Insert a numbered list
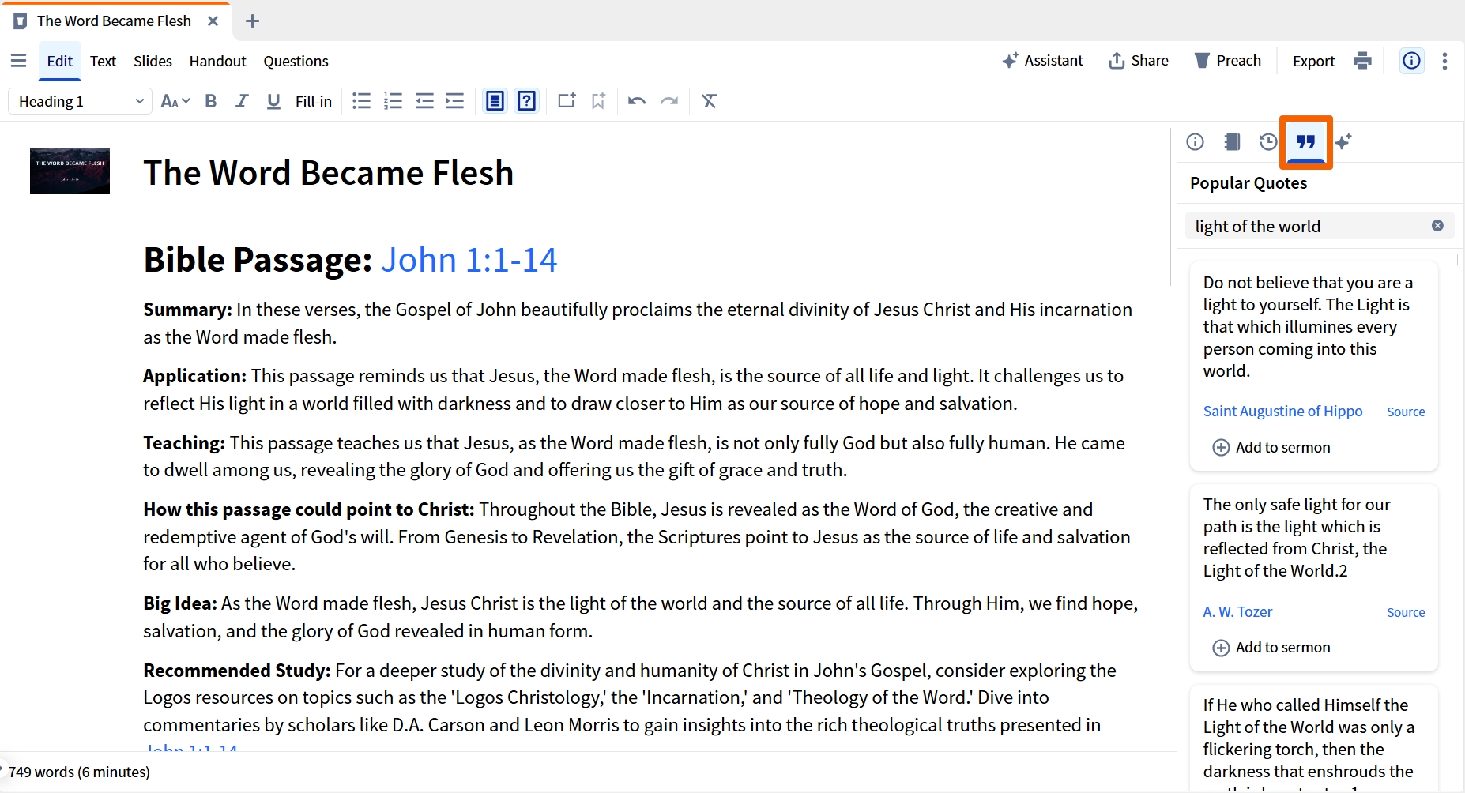 tap(393, 101)
